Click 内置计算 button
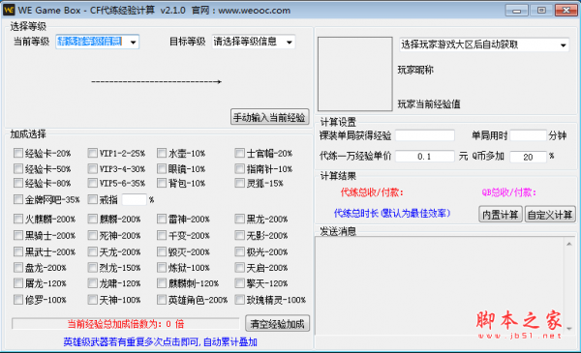581x353 pixels. 501,215
